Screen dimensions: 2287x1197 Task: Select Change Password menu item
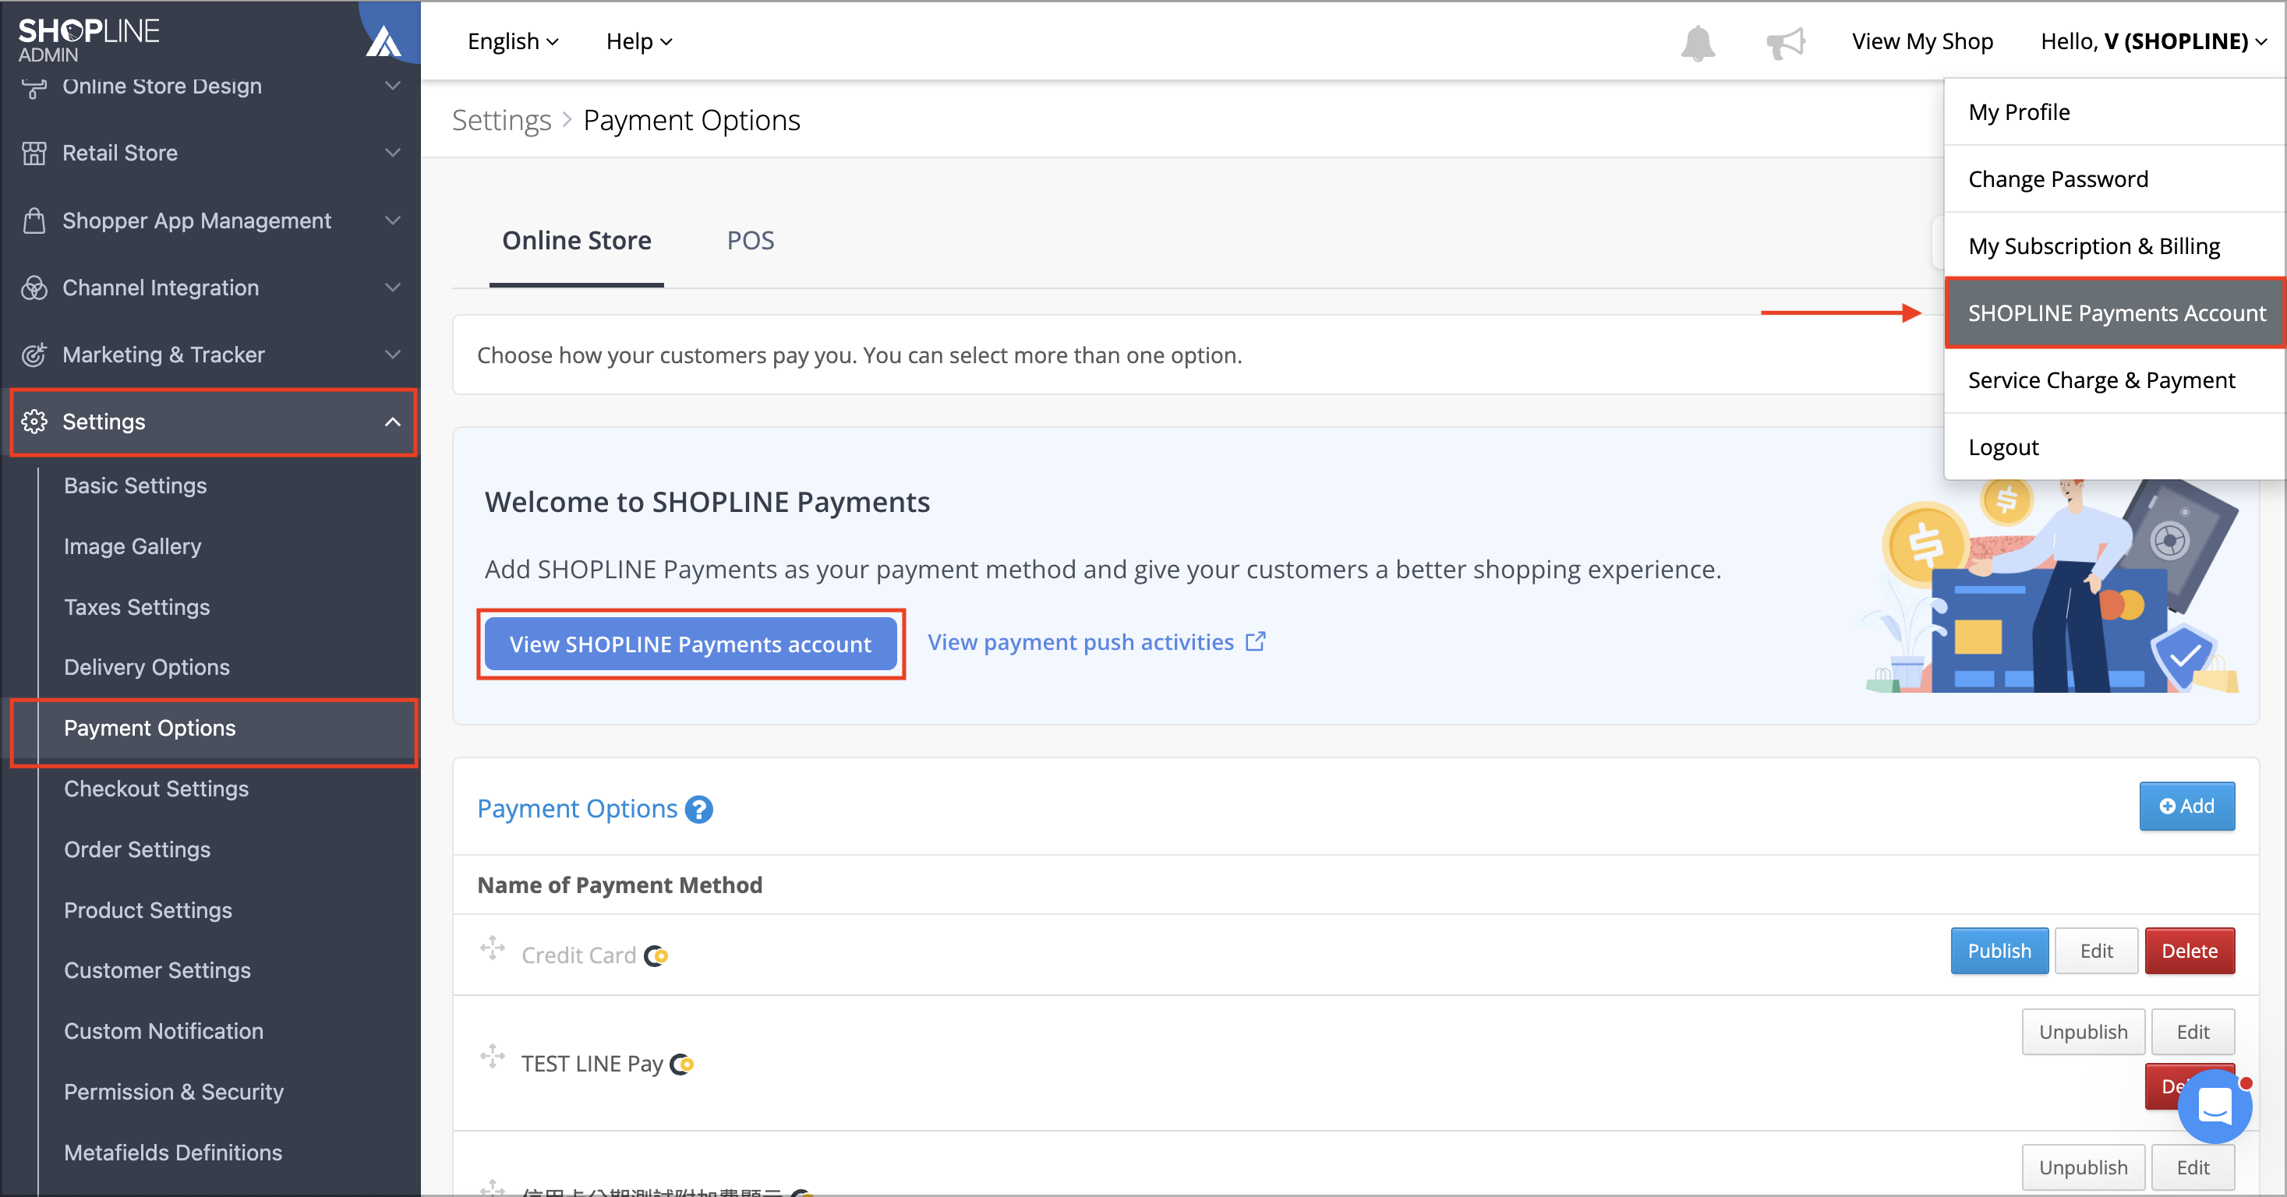(x=2115, y=179)
